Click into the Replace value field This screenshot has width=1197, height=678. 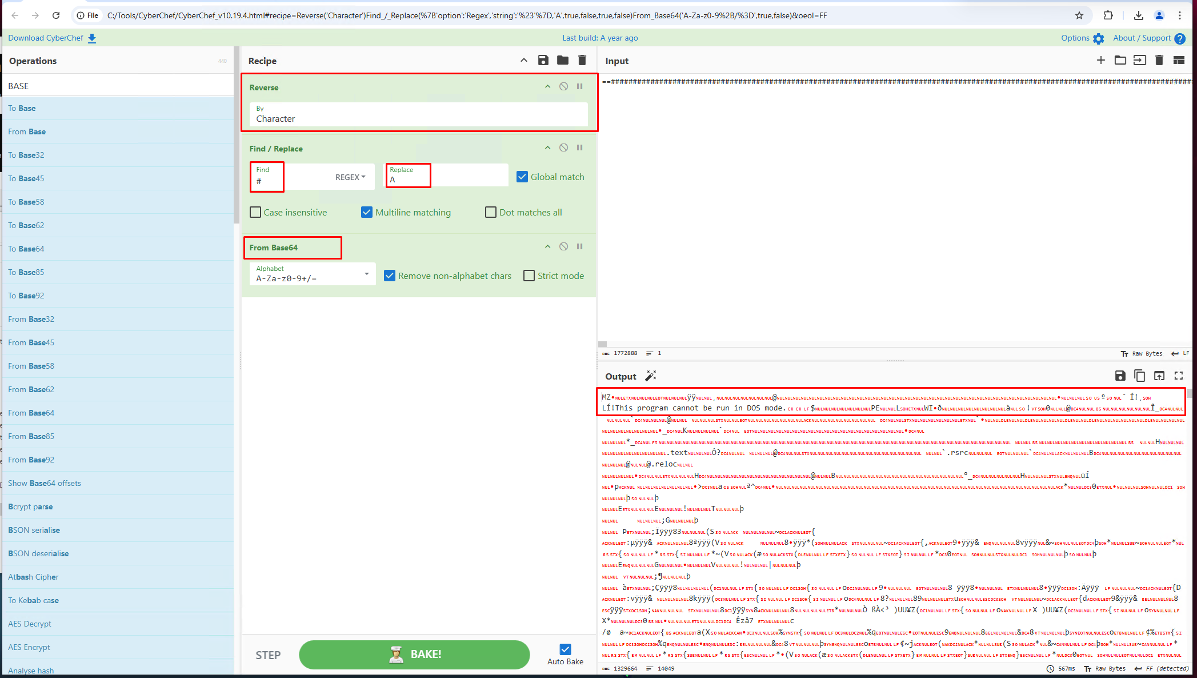(446, 176)
